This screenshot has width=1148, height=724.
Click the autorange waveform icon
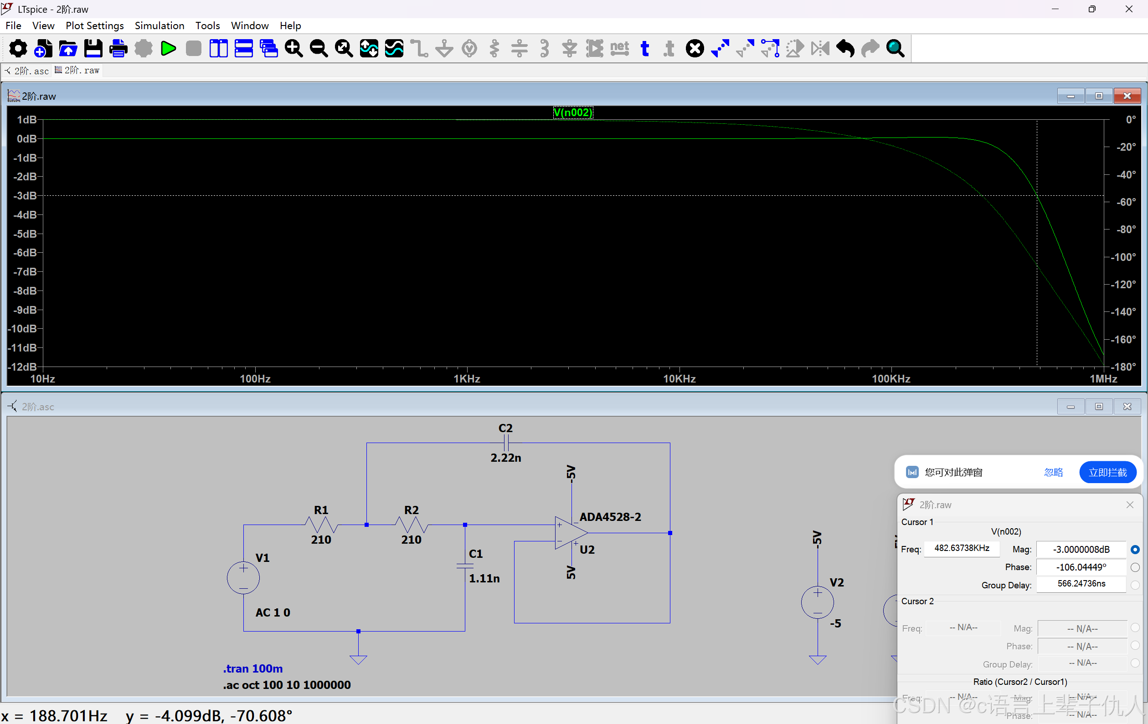pos(369,49)
